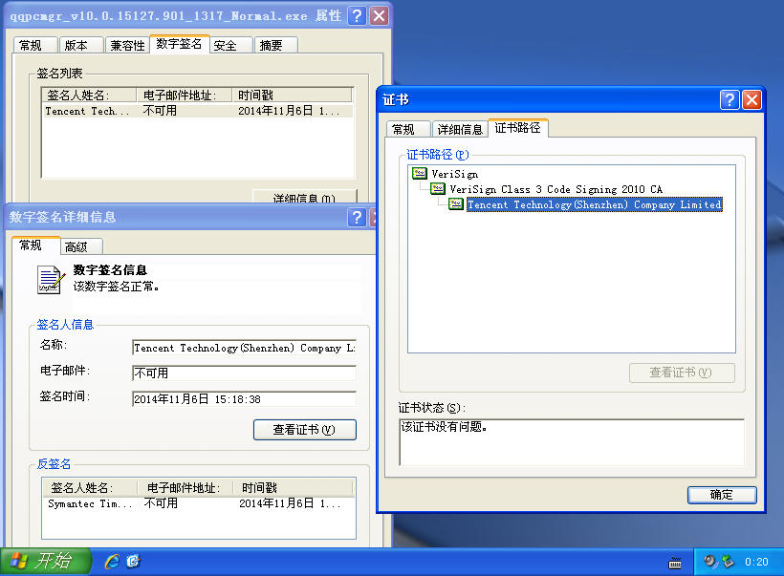Image resolution: width=784 pixels, height=576 pixels.
Task: Switch to the 详细信息 tab in the 证书 window
Action: coord(460,129)
